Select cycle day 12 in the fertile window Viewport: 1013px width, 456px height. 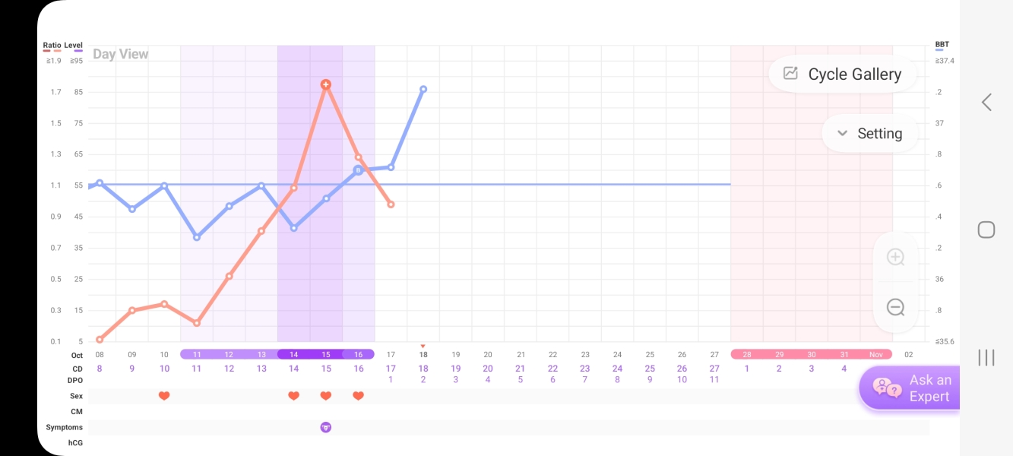(229, 354)
